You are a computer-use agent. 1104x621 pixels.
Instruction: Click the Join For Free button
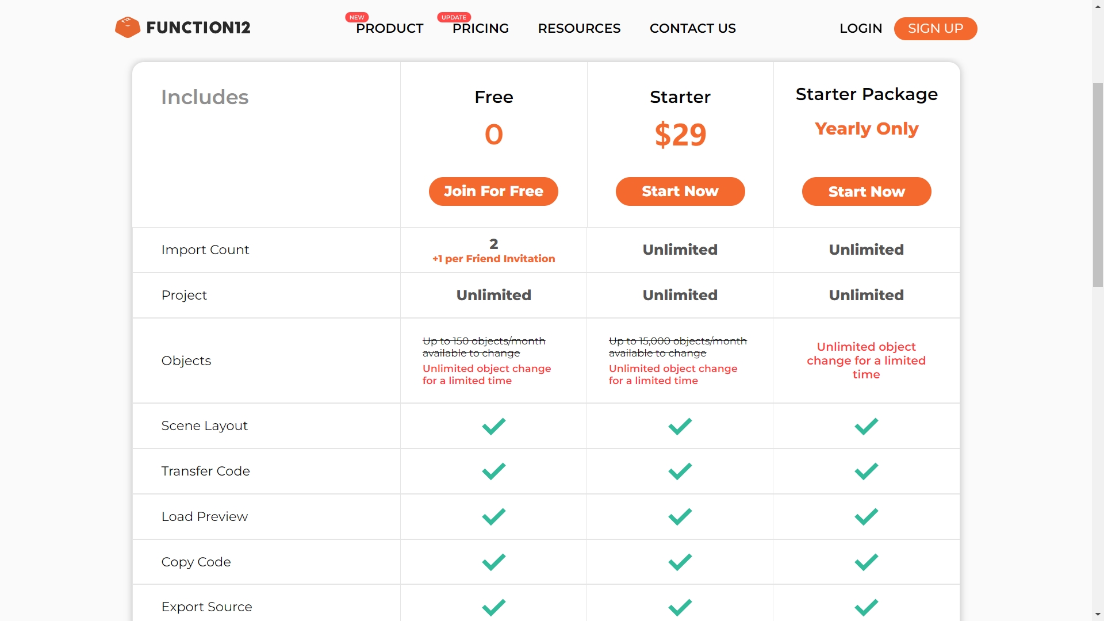tap(493, 191)
